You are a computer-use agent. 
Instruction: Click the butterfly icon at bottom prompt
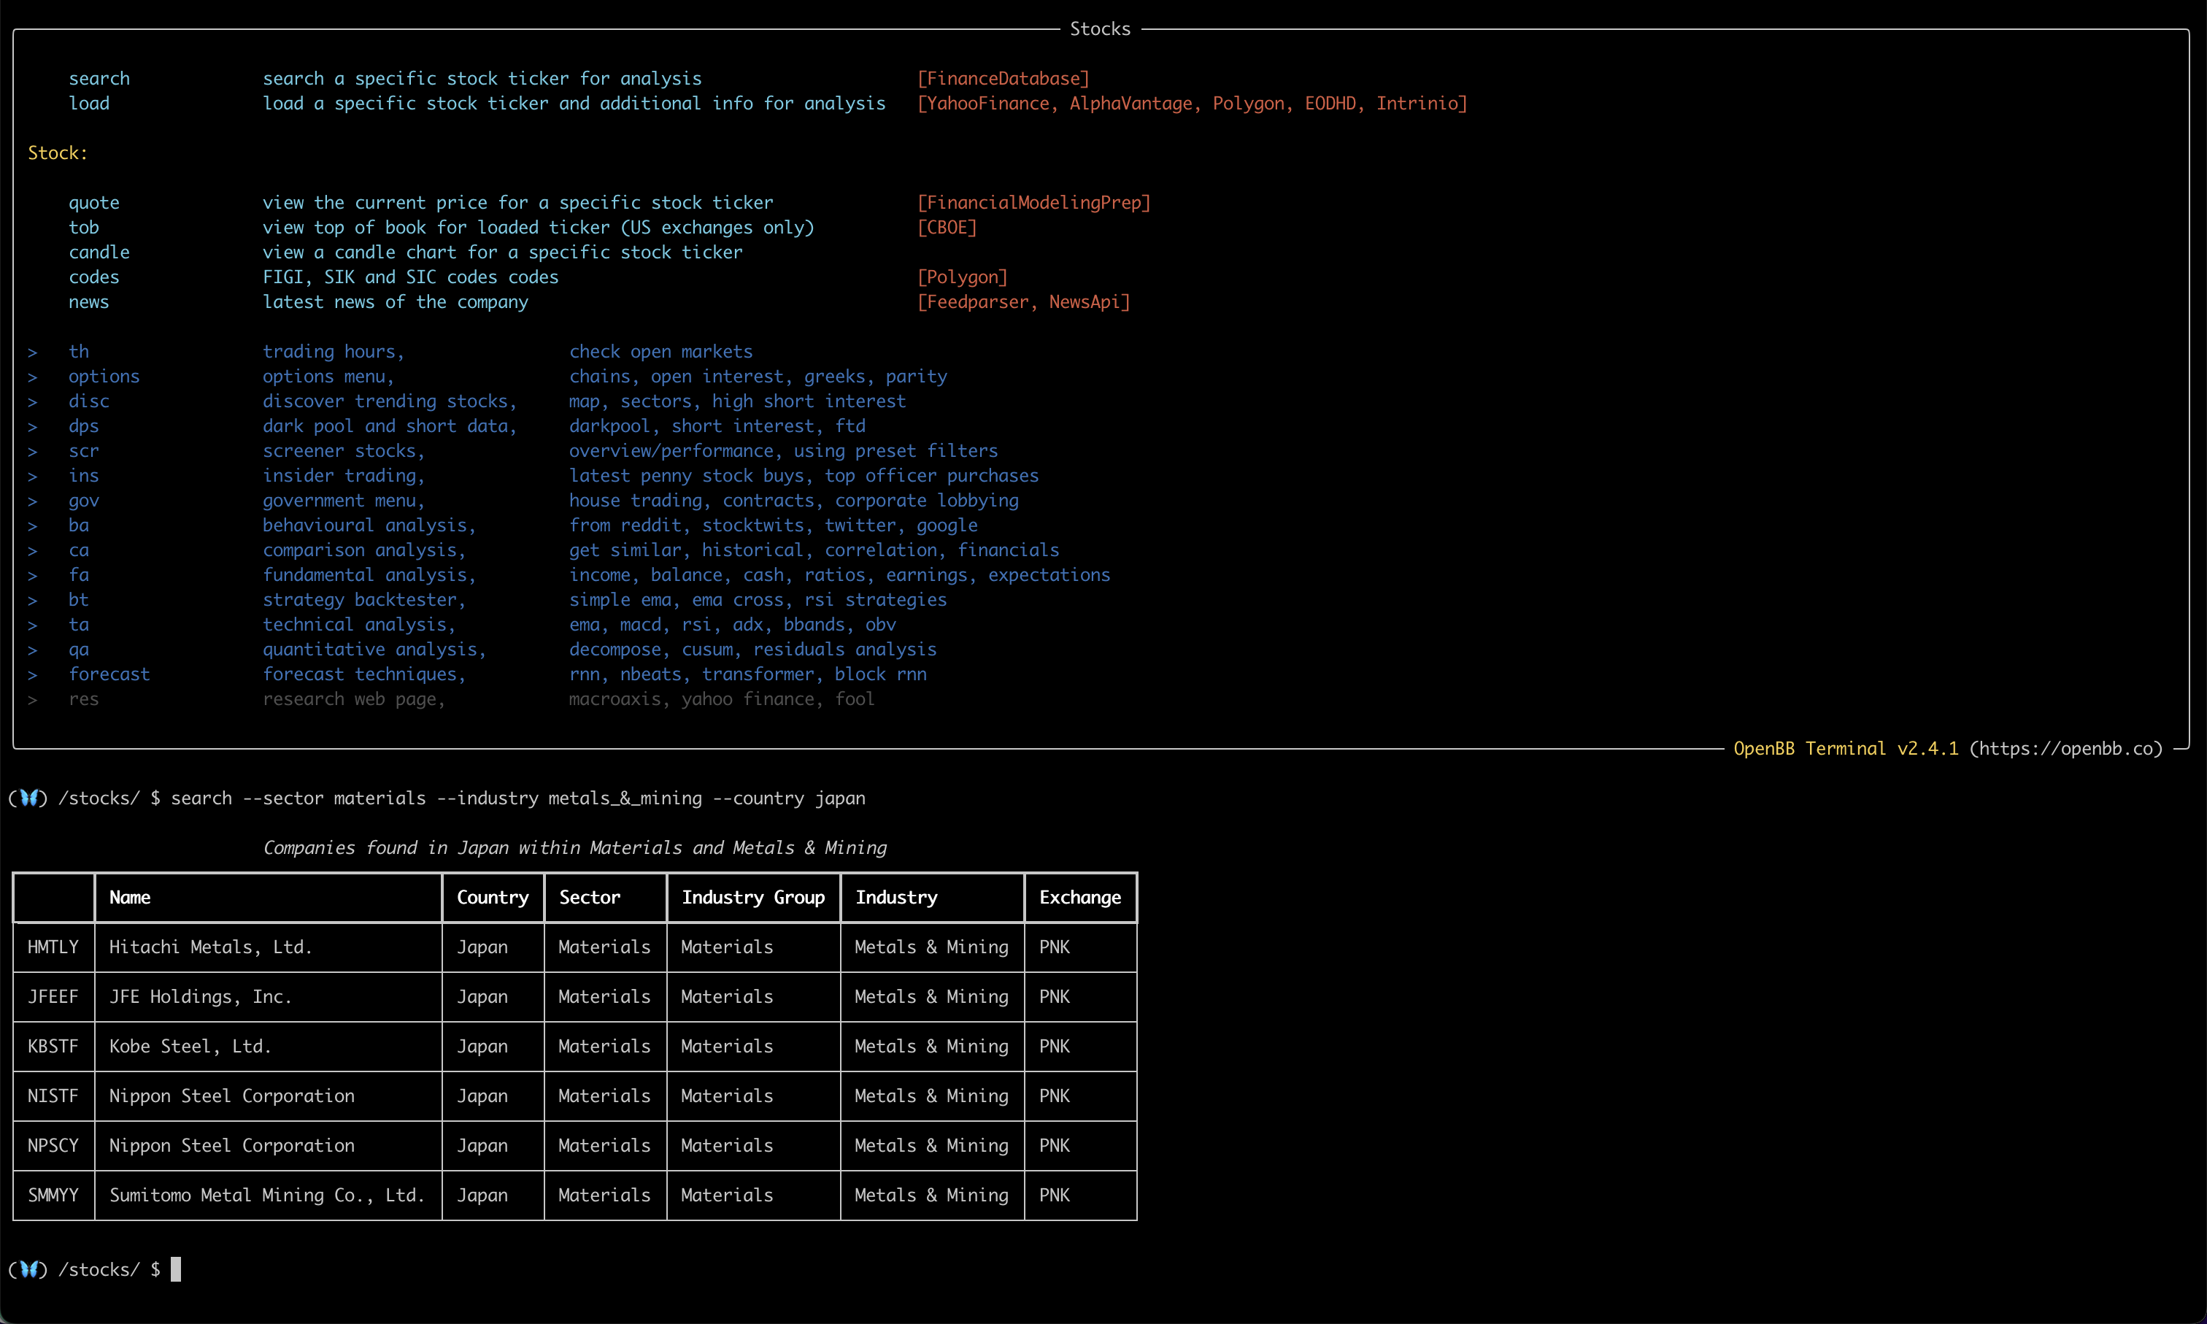(x=28, y=1269)
